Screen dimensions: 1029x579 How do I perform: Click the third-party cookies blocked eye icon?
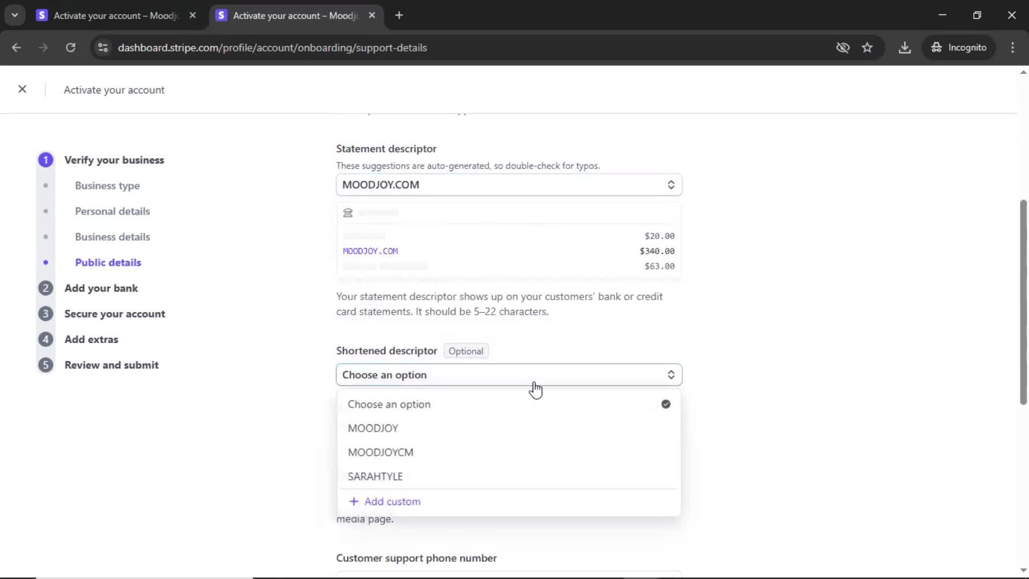tap(842, 48)
